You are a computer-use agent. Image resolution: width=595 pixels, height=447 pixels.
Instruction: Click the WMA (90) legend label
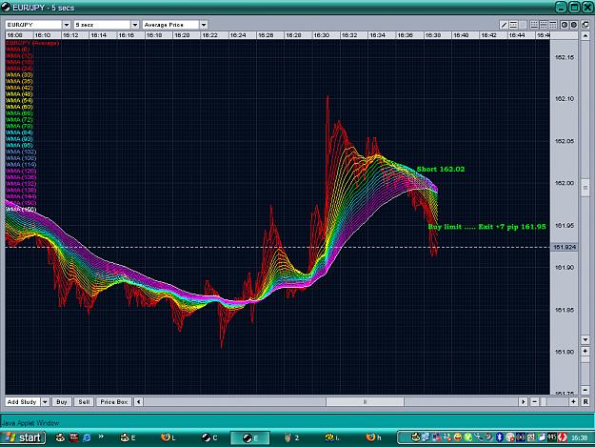tap(19, 139)
